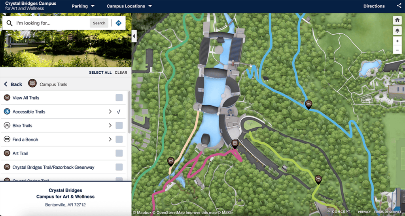Click the CLEAR link
405x216 pixels.
[121, 73]
